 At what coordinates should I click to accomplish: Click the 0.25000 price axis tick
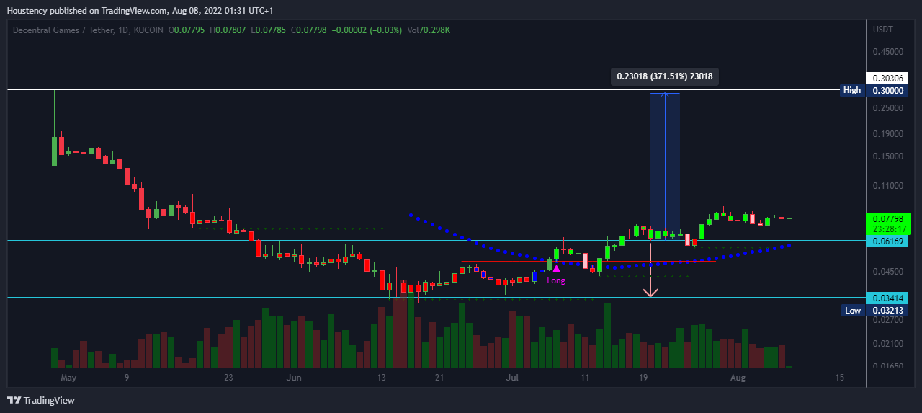[x=887, y=108]
